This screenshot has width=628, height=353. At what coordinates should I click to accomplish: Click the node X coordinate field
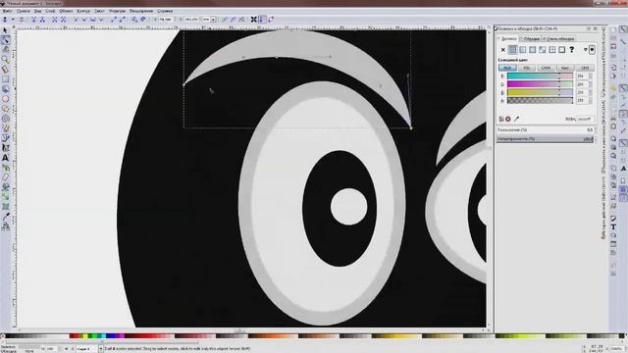[166, 20]
